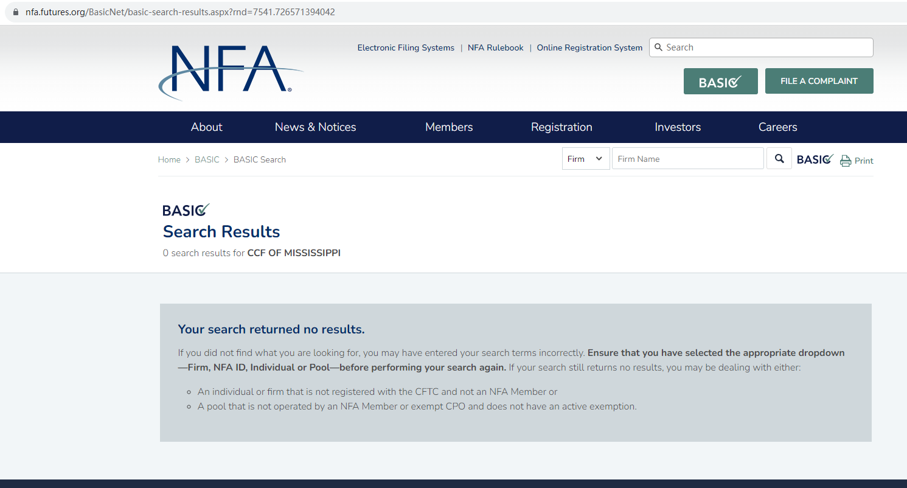The width and height of the screenshot is (907, 488).
Task: Go to the BASIC breadcrumb link
Action: tap(207, 159)
